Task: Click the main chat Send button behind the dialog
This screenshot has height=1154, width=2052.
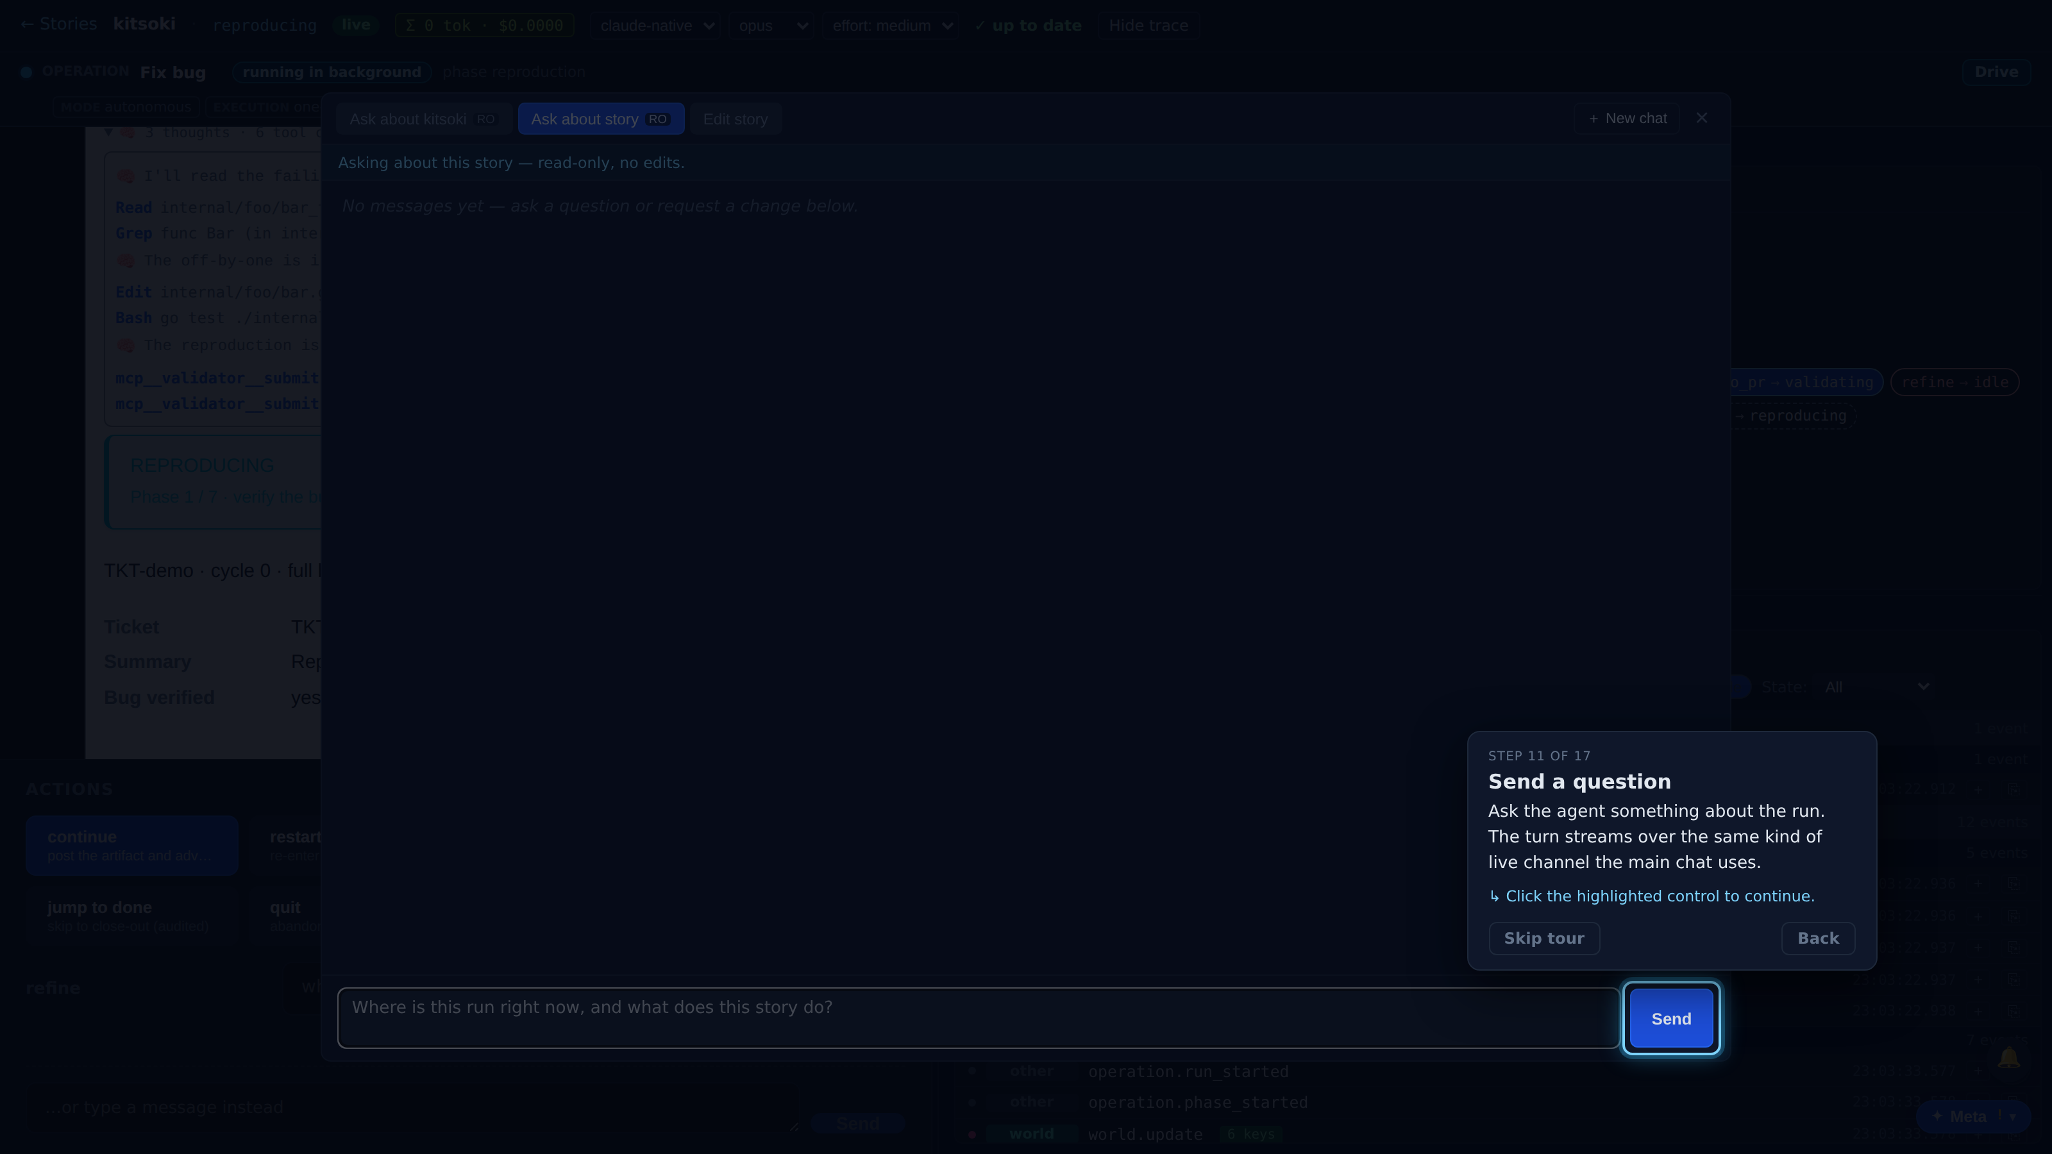Action: [x=857, y=1123]
